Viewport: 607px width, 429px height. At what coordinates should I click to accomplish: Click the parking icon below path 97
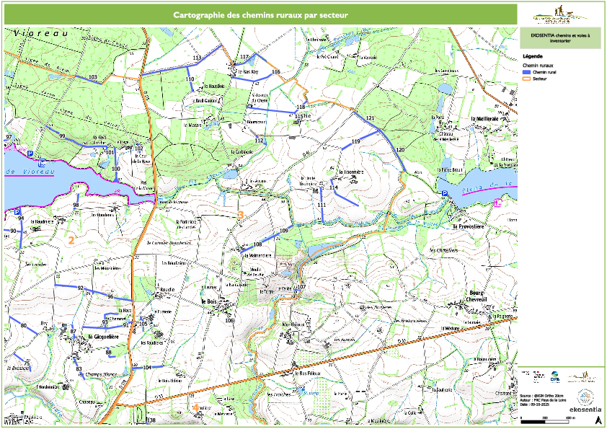click(x=30, y=154)
